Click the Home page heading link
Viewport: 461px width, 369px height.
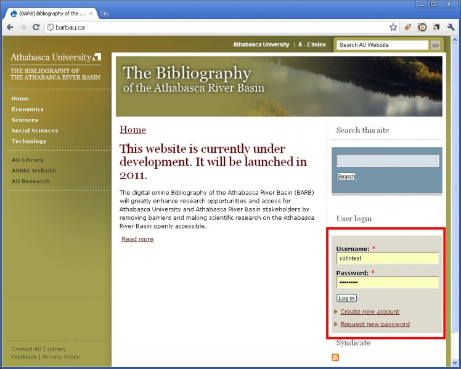click(133, 129)
